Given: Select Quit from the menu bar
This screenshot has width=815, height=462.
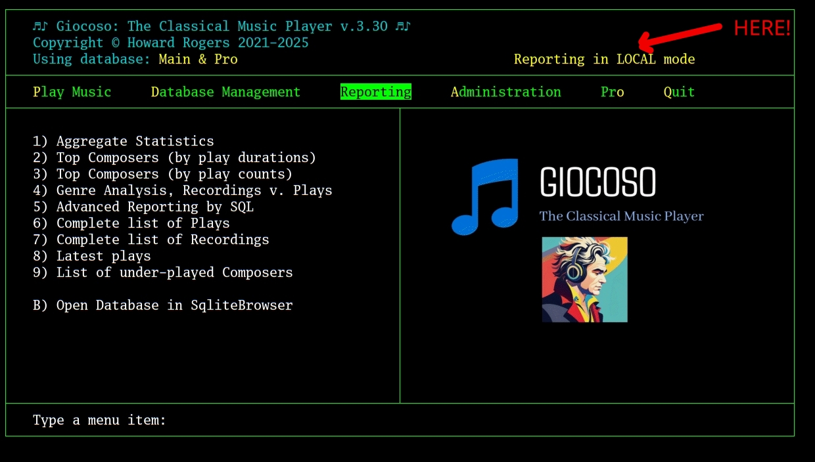Looking at the screenshot, I should (x=679, y=92).
